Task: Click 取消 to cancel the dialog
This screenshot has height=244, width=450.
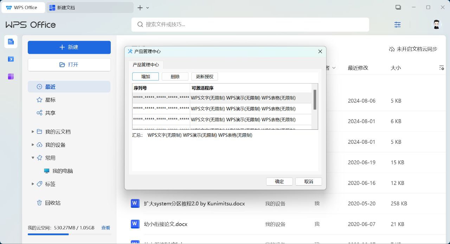Action: (x=309, y=181)
